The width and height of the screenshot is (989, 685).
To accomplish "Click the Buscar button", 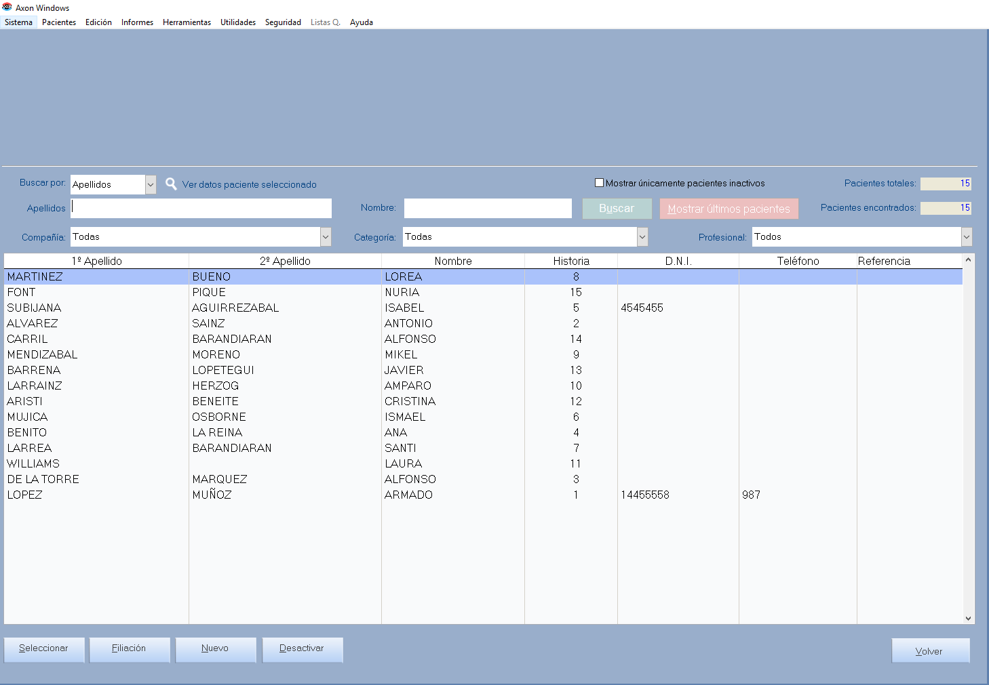I will (617, 209).
